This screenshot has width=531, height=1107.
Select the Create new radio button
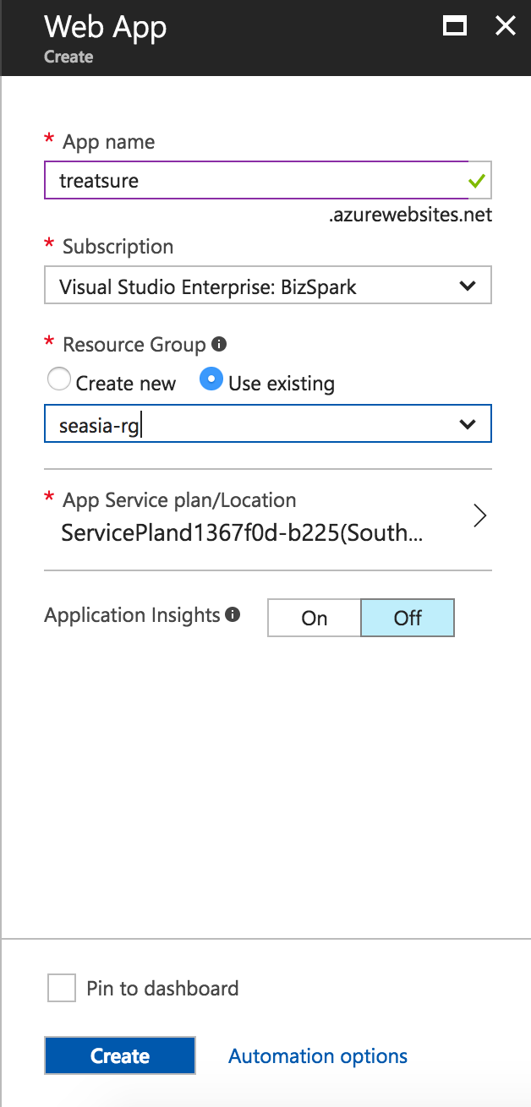click(58, 380)
